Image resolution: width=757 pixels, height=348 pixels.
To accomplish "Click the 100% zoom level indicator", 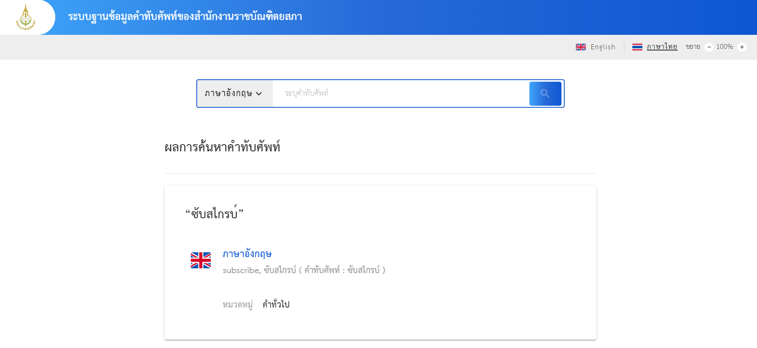I will [x=725, y=47].
